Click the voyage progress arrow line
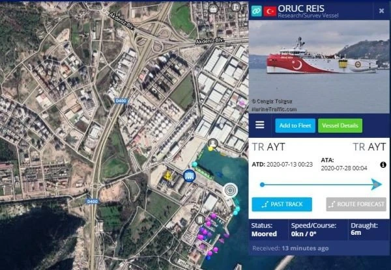 (x=321, y=184)
